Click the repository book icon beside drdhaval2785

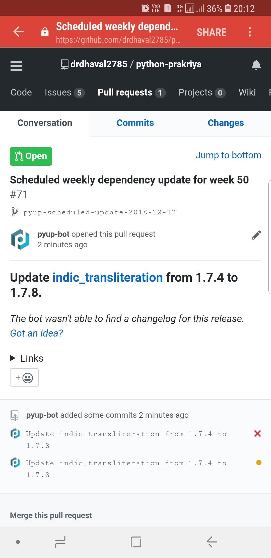pos(64,64)
